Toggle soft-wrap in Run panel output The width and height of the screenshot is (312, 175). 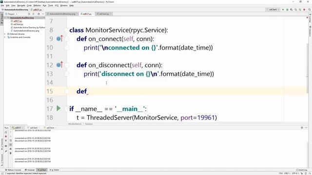point(11,140)
